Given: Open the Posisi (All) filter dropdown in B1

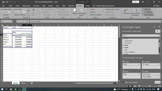Looking at the screenshot, I should [21, 28].
